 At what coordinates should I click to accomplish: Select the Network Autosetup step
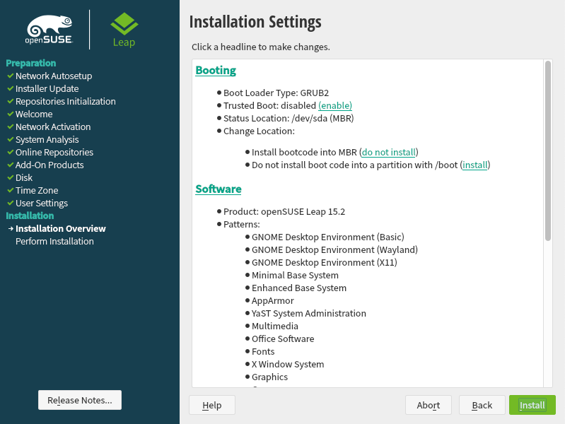54,76
